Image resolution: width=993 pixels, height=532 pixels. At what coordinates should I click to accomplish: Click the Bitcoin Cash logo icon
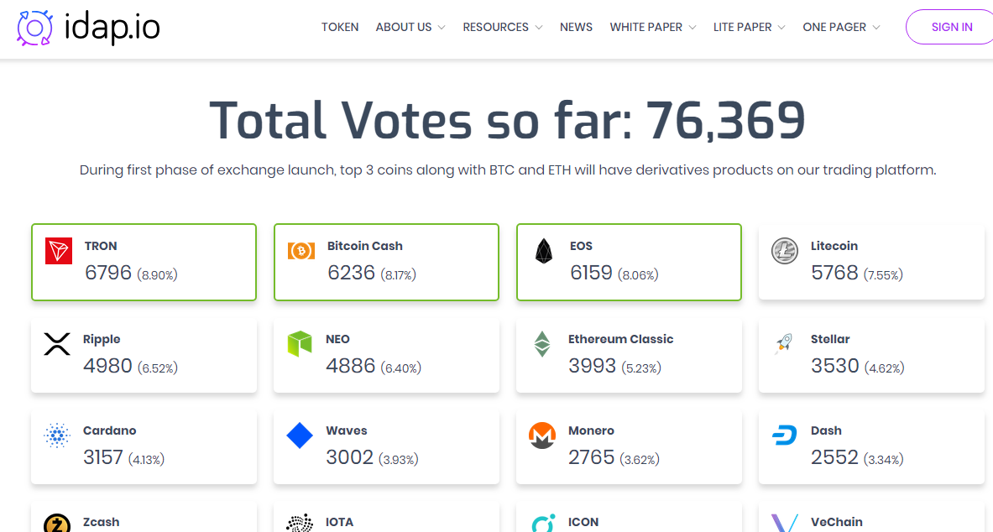(301, 250)
